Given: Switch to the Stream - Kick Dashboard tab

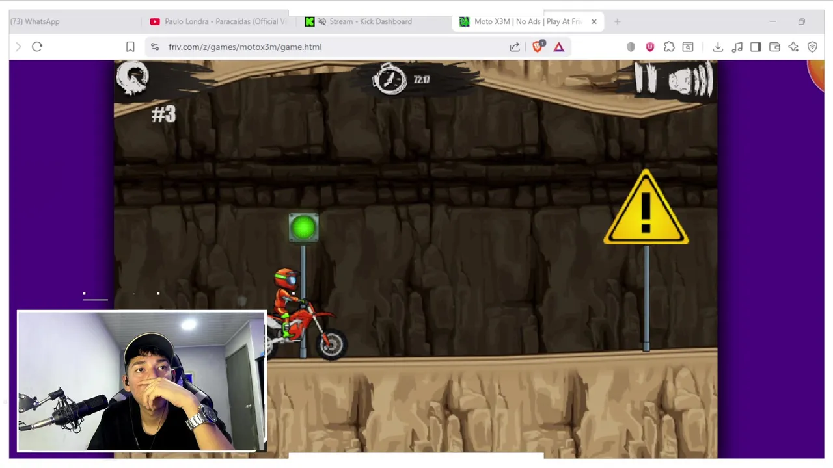Looking at the screenshot, I should (x=372, y=21).
